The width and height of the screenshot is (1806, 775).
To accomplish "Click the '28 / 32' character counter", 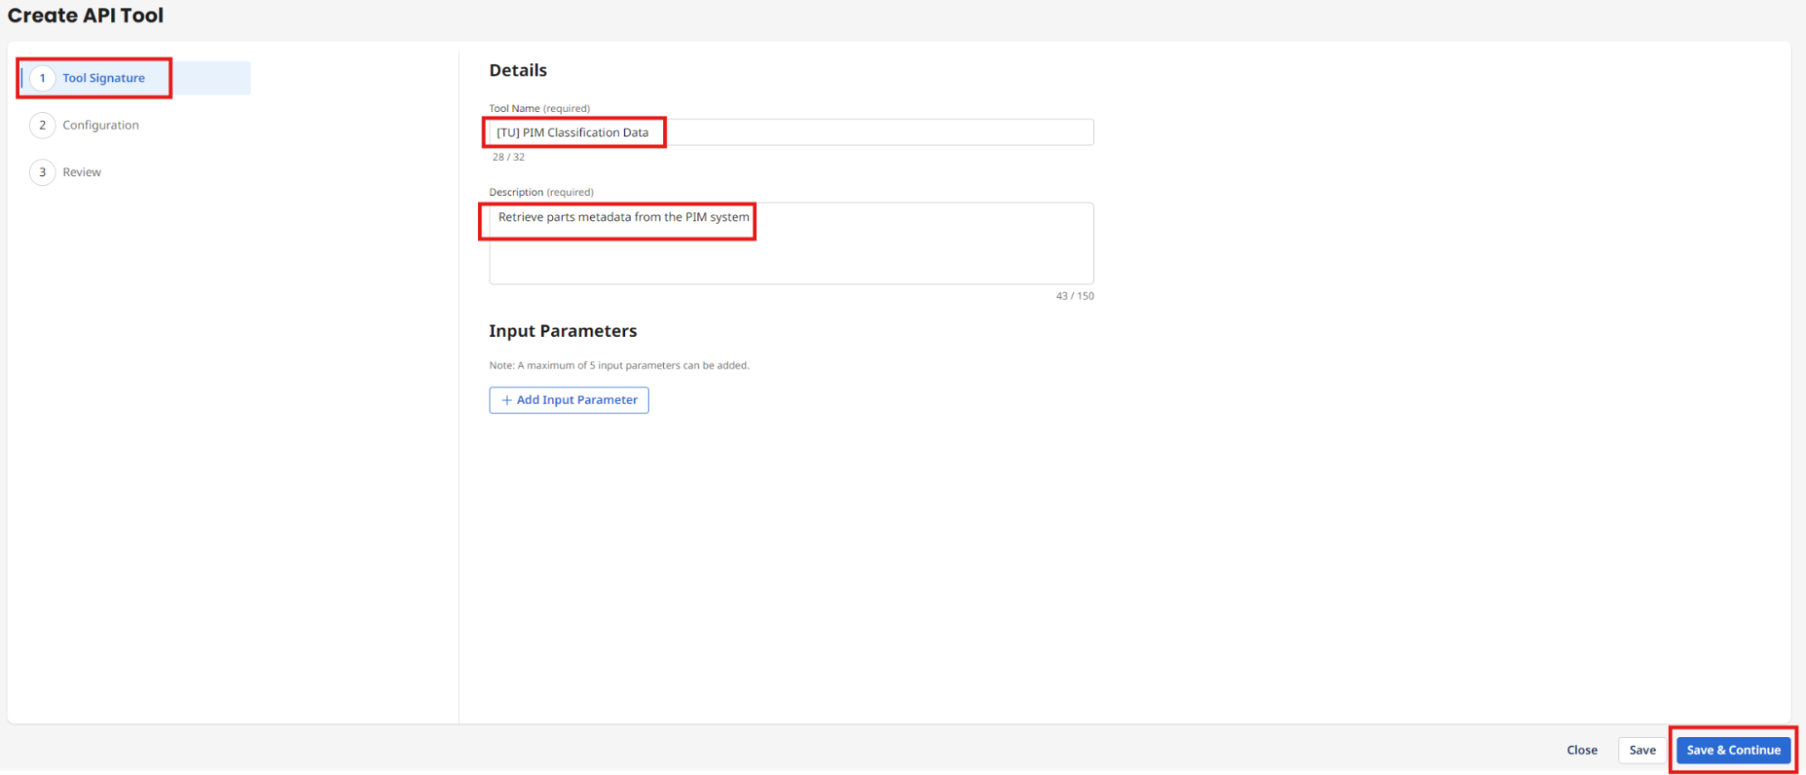I will coord(508,157).
